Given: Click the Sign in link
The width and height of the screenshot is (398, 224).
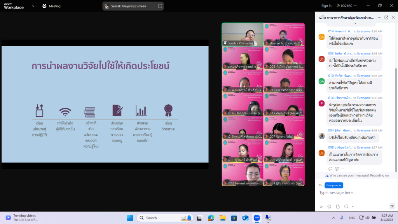Looking at the screenshot, I should pyautogui.click(x=326, y=6).
